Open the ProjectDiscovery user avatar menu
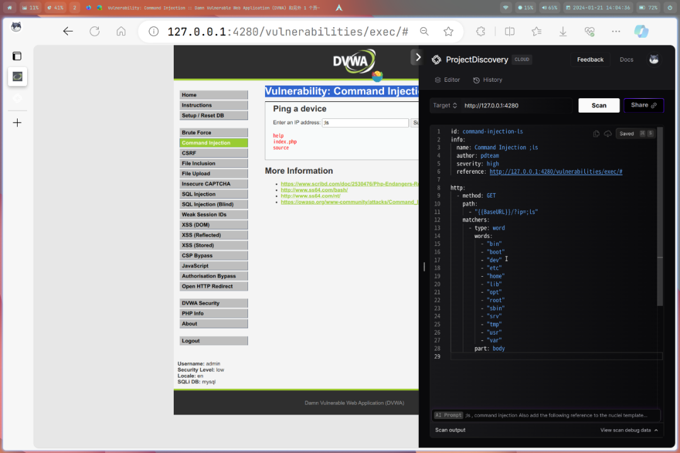Image resolution: width=680 pixels, height=453 pixels. pyautogui.click(x=654, y=59)
